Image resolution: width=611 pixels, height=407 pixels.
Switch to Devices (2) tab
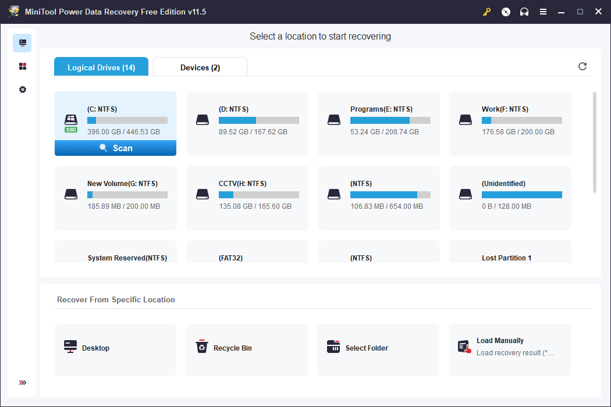click(x=200, y=67)
